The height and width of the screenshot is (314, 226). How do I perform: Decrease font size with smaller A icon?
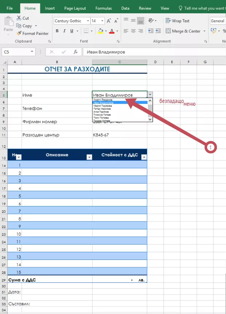(x=116, y=21)
